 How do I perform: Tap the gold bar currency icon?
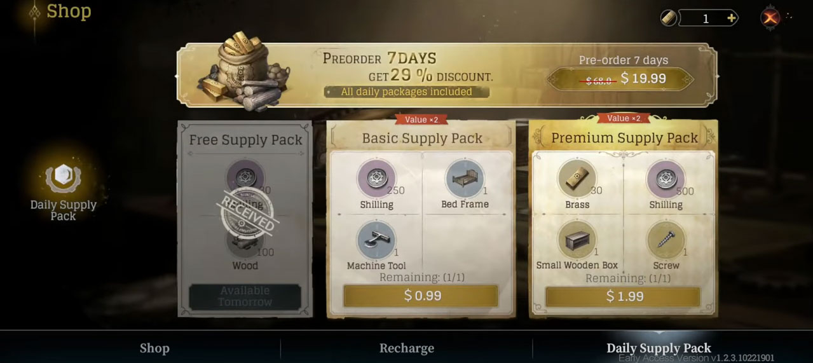(x=669, y=18)
